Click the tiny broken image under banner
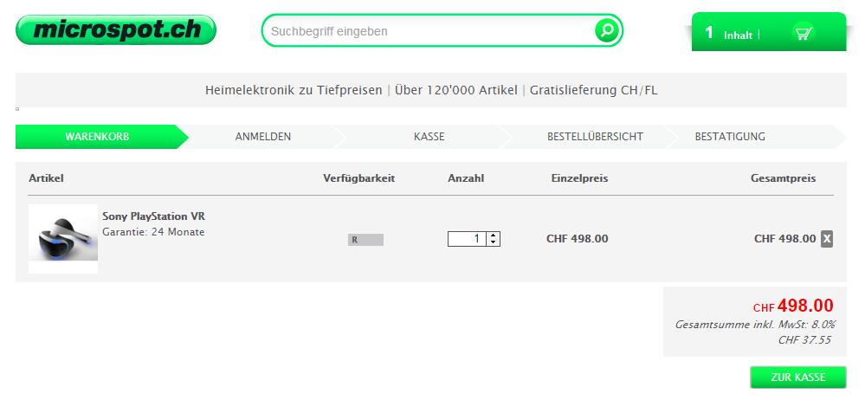This screenshot has width=865, height=400. tap(17, 109)
